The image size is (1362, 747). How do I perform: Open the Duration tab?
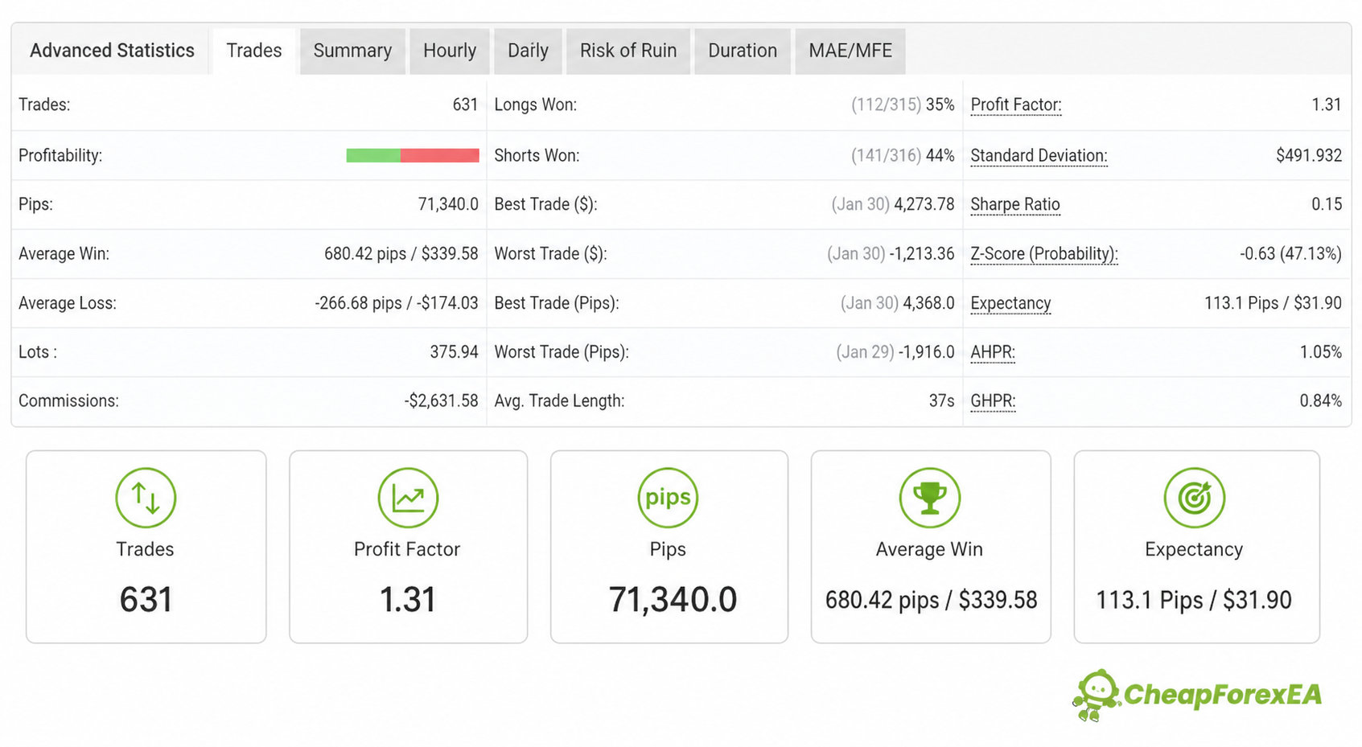(743, 51)
